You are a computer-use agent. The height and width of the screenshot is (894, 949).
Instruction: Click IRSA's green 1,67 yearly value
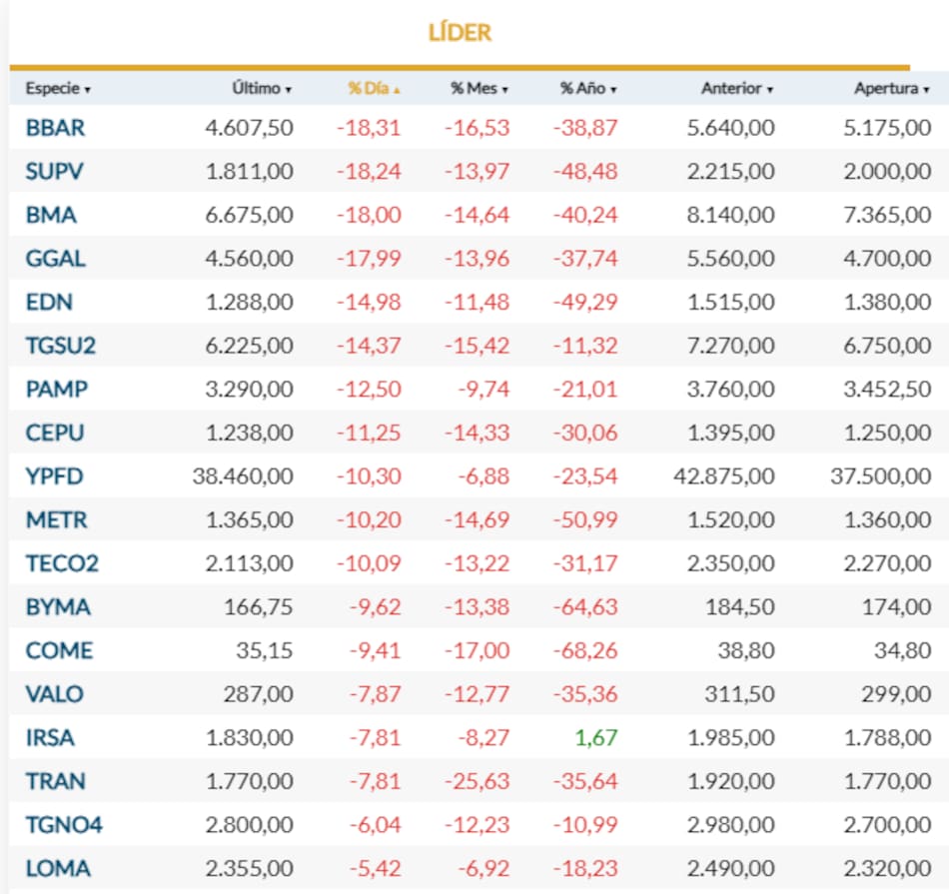[595, 737]
